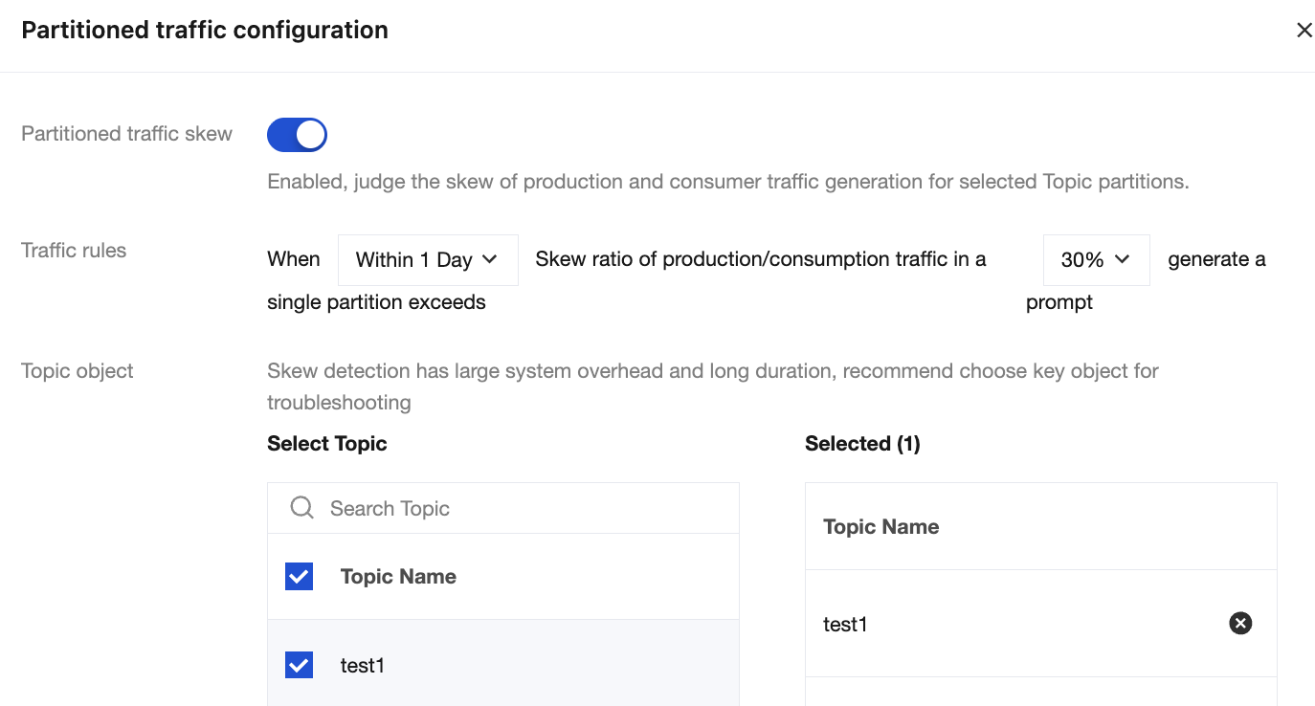This screenshot has height=706, width=1315.
Task: Click the Topic object label
Action: click(x=78, y=371)
